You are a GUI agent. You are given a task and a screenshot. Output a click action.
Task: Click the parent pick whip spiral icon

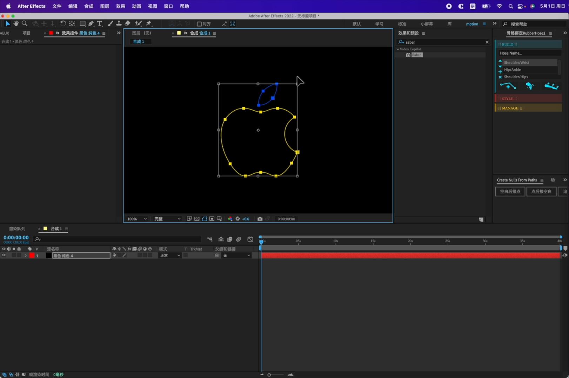coord(217,255)
